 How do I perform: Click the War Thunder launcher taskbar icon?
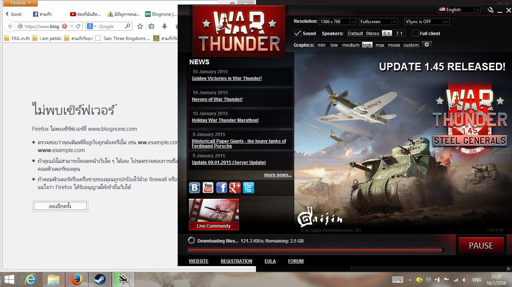123,280
